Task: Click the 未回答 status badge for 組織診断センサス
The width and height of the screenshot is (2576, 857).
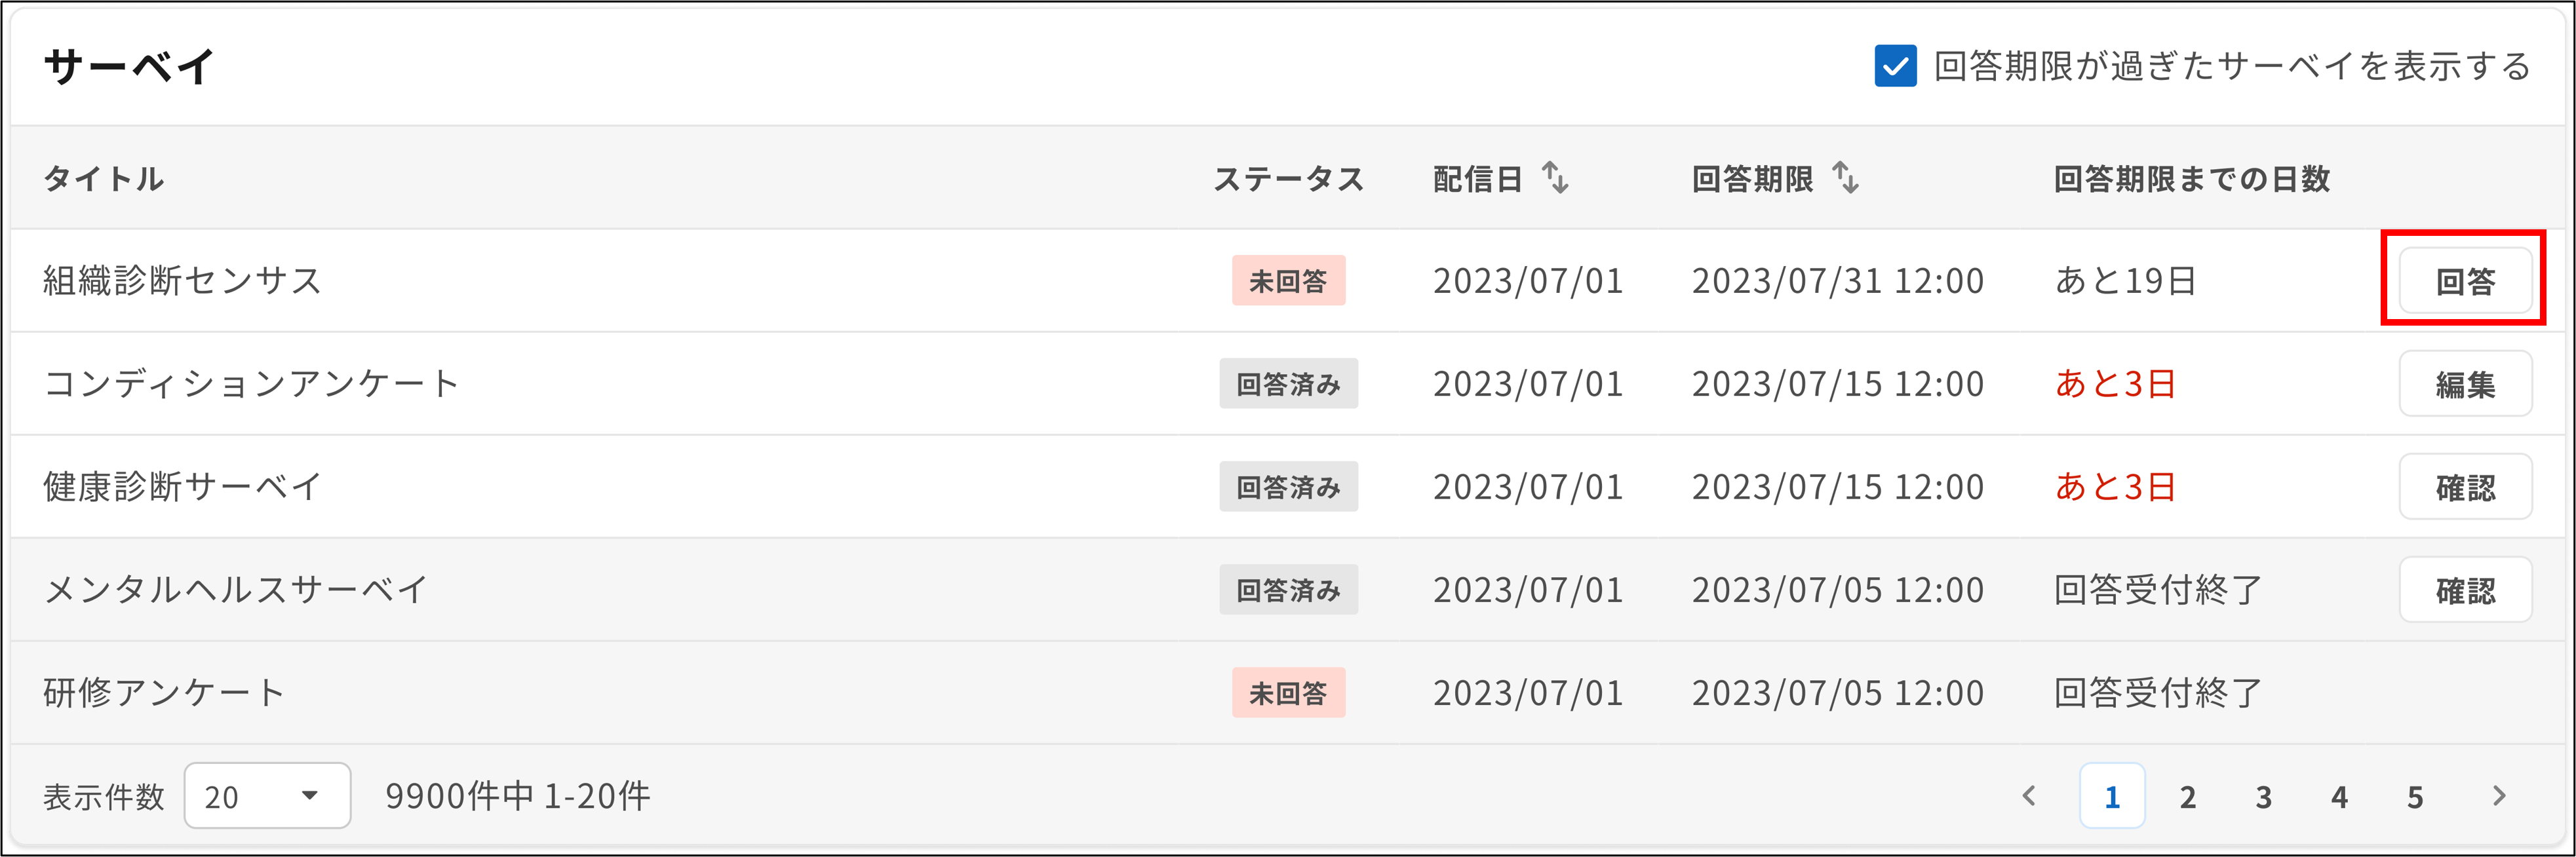Action: coord(1288,280)
